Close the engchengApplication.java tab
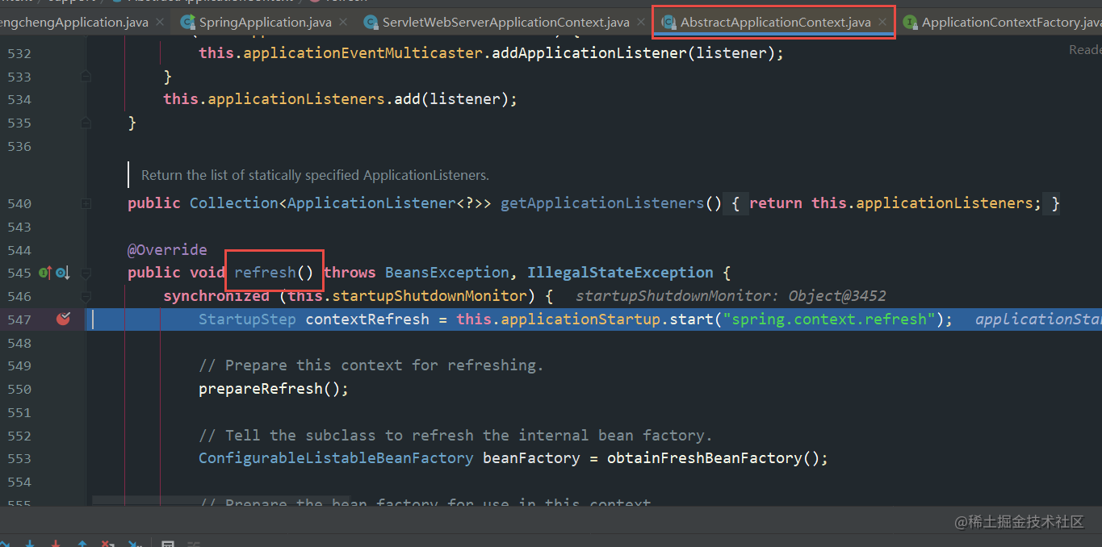The image size is (1102, 547). [x=160, y=23]
